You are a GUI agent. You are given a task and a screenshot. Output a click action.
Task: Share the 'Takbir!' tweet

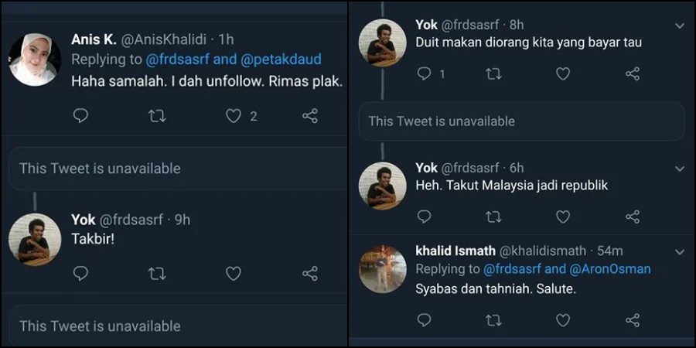[x=309, y=274]
